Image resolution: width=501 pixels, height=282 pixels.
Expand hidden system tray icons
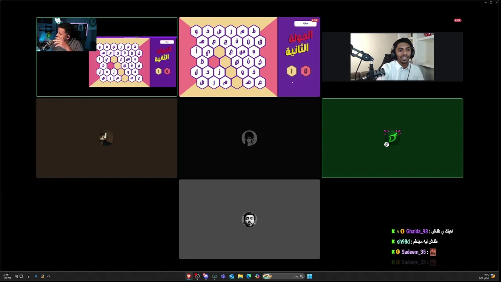pos(49,276)
